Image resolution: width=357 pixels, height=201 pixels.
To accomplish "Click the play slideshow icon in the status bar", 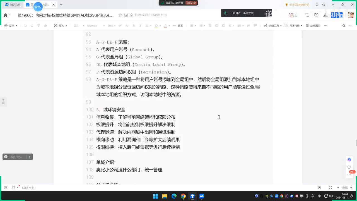I will point(319,188).
